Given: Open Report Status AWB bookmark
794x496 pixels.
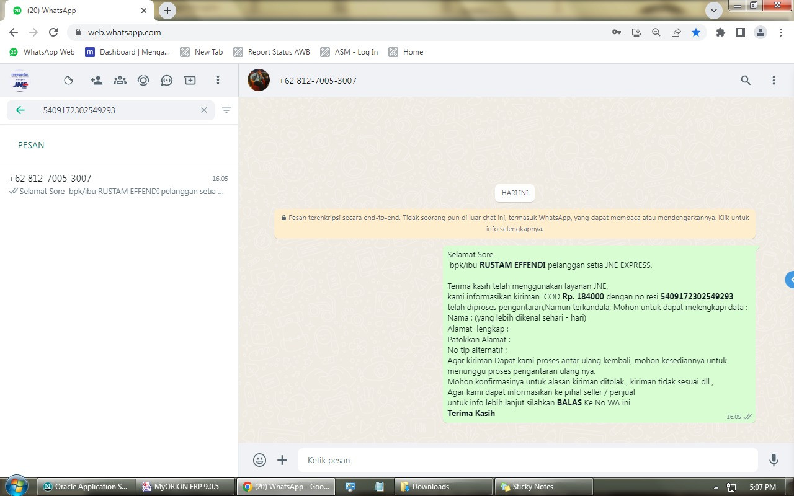Looking at the screenshot, I should [x=272, y=52].
